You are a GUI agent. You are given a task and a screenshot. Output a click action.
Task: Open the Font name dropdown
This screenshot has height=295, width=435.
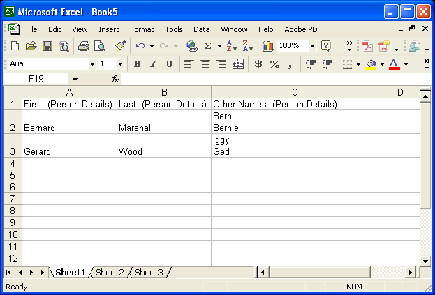(92, 64)
